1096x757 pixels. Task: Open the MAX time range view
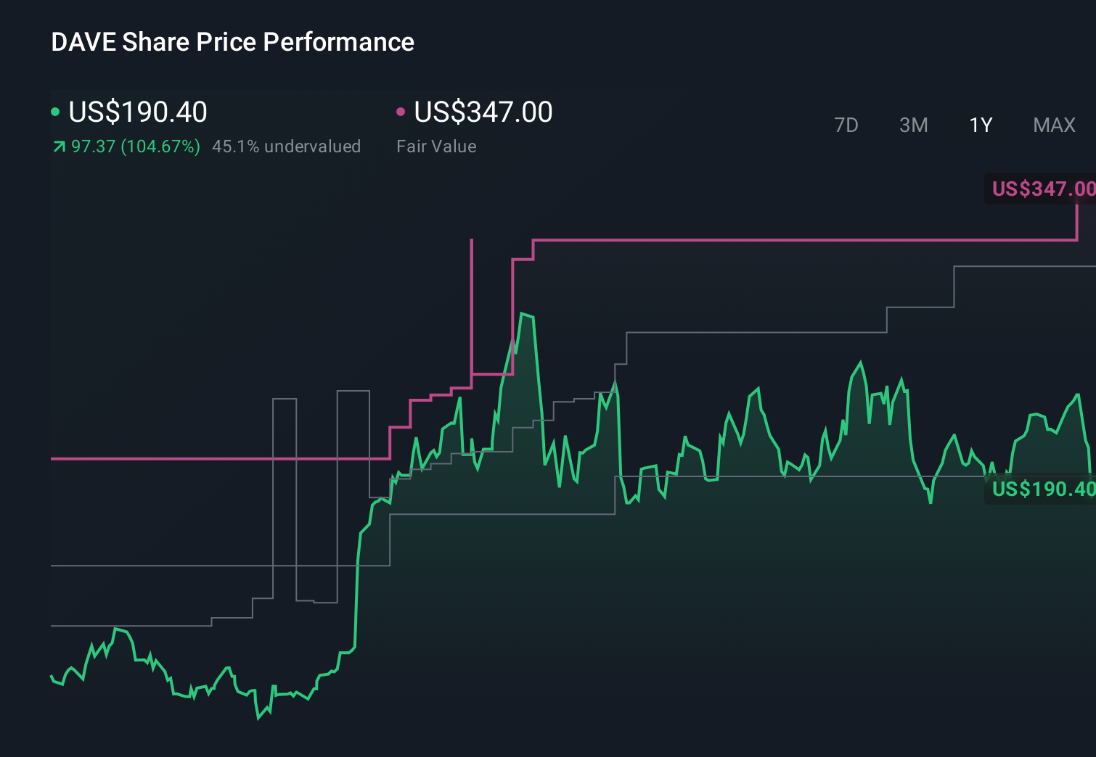tap(1053, 125)
